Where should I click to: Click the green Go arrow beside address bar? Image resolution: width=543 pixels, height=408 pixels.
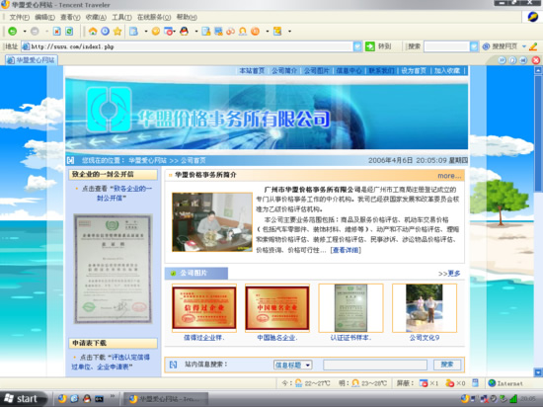point(370,46)
